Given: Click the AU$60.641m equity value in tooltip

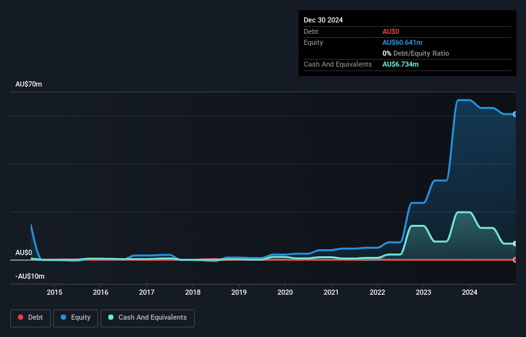Looking at the screenshot, I should [402, 42].
